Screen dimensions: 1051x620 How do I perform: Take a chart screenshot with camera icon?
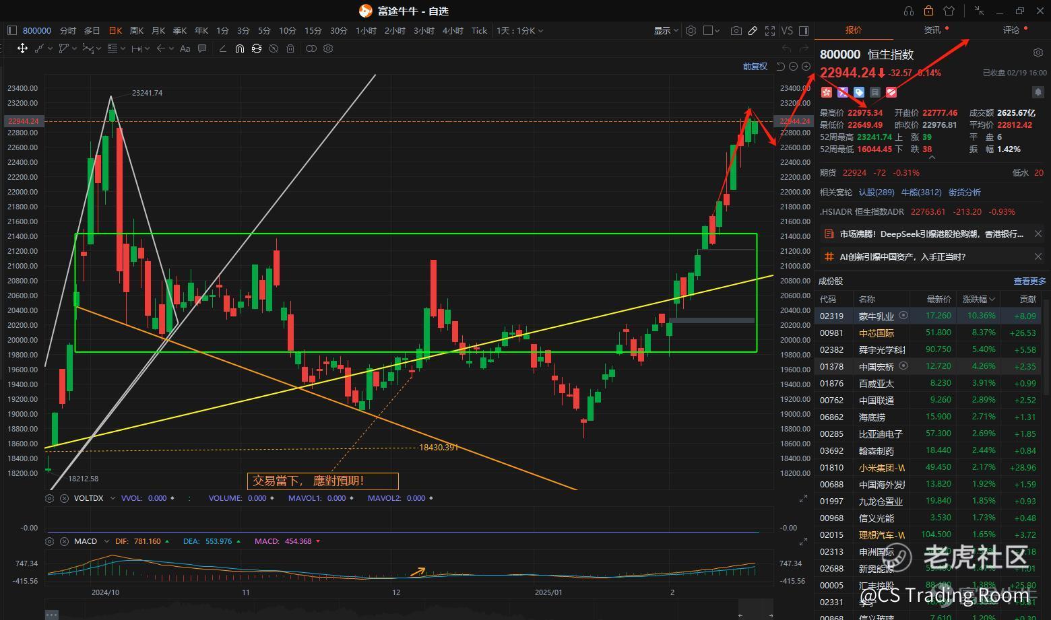pos(736,30)
